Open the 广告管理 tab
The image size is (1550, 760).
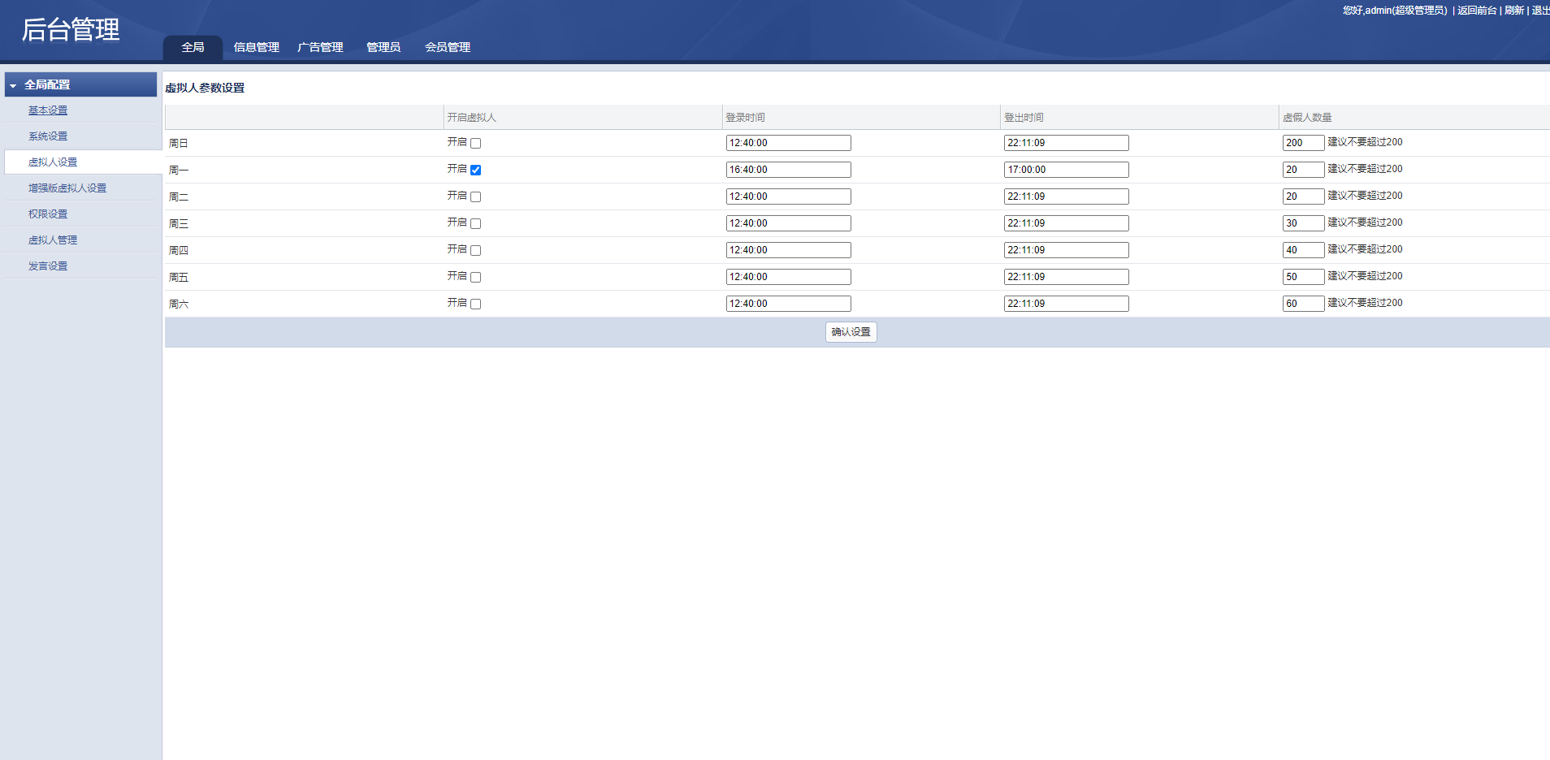pyautogui.click(x=320, y=47)
